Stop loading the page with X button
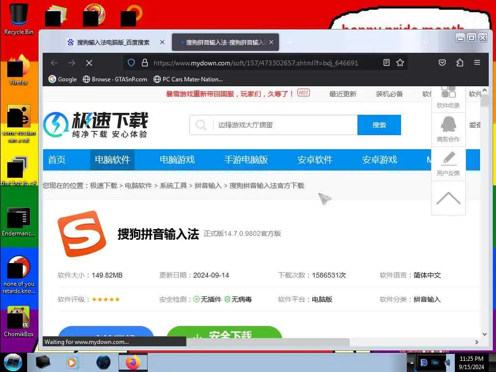The width and height of the screenshot is (496, 372). [x=89, y=63]
